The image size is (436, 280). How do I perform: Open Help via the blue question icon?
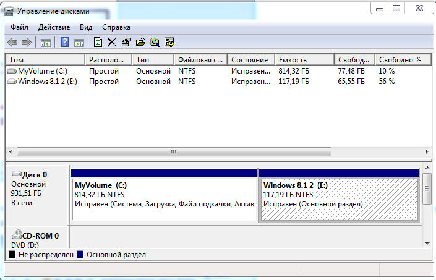65,43
